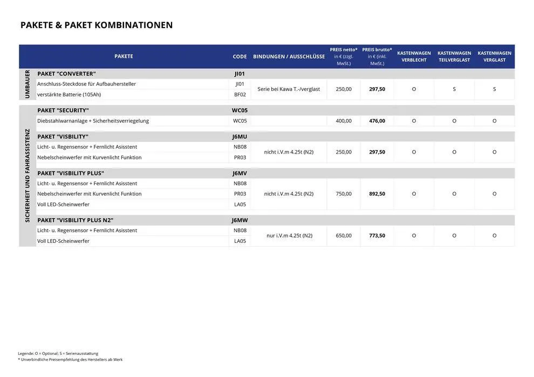Select the CODE column header
The width and height of the screenshot is (534, 377).
pos(239,57)
